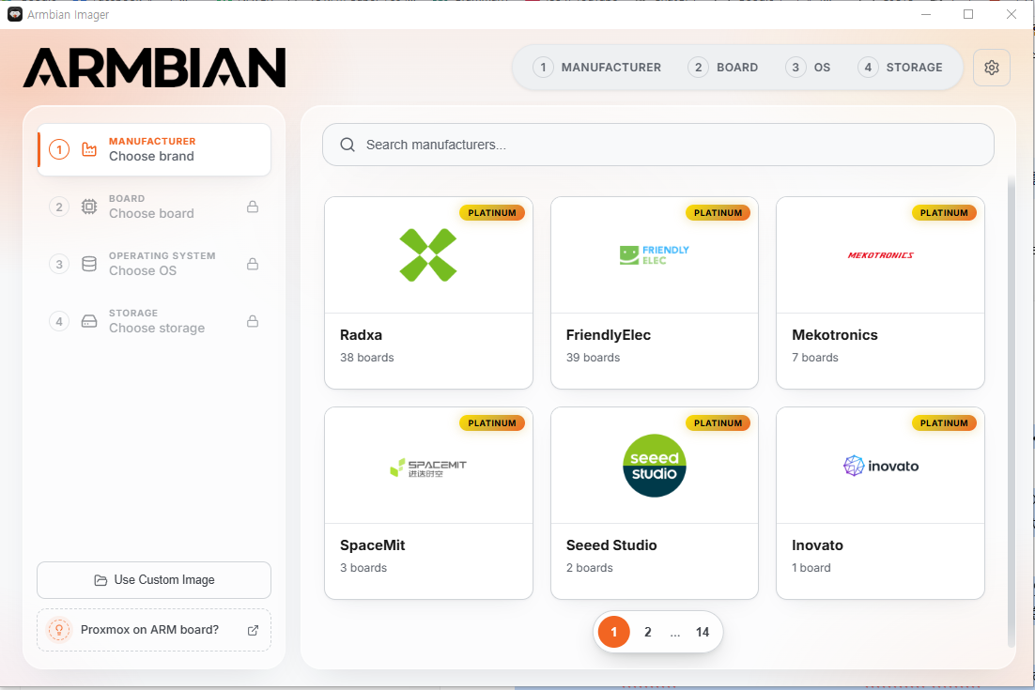Click the lock icon on Operating System step

252,264
